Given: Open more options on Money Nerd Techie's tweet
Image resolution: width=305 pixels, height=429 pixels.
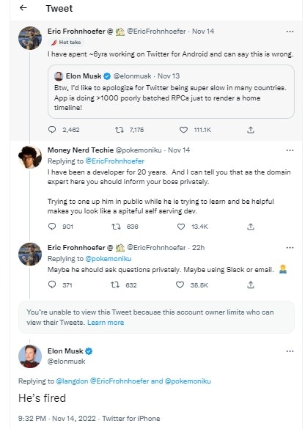Looking at the screenshot, I should pos(290,150).
